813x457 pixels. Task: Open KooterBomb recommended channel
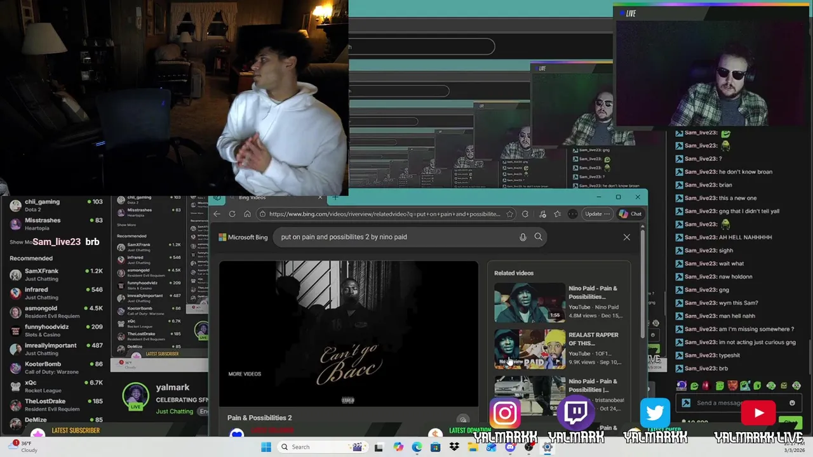[56, 368]
